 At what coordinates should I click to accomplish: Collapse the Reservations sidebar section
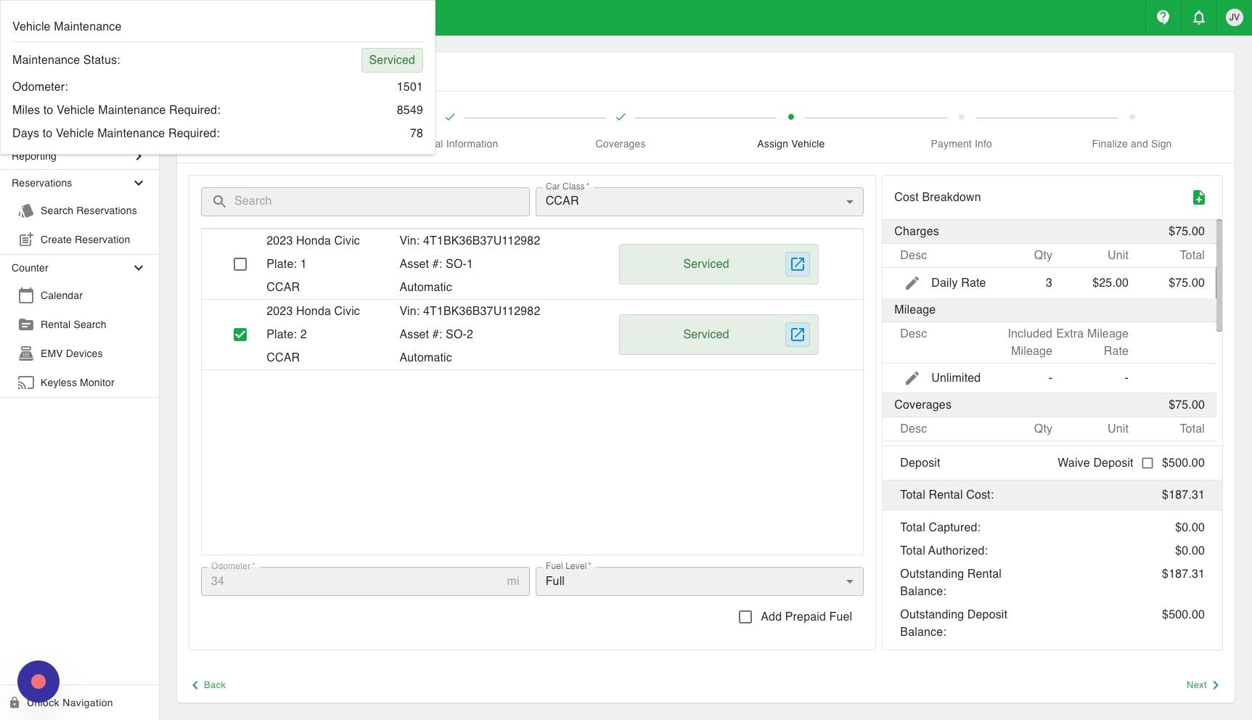pyautogui.click(x=138, y=183)
